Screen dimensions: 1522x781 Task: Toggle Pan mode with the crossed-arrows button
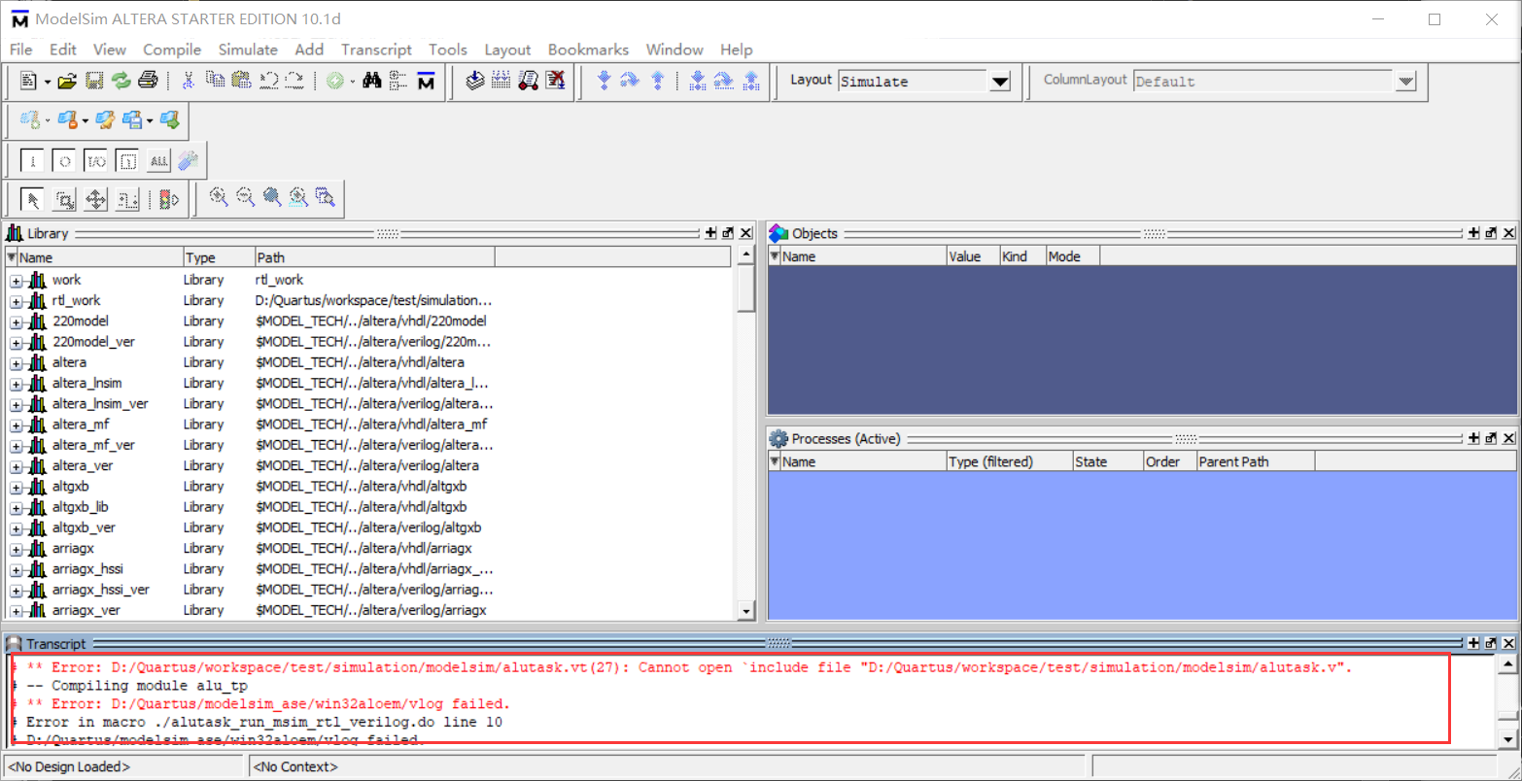[97, 198]
